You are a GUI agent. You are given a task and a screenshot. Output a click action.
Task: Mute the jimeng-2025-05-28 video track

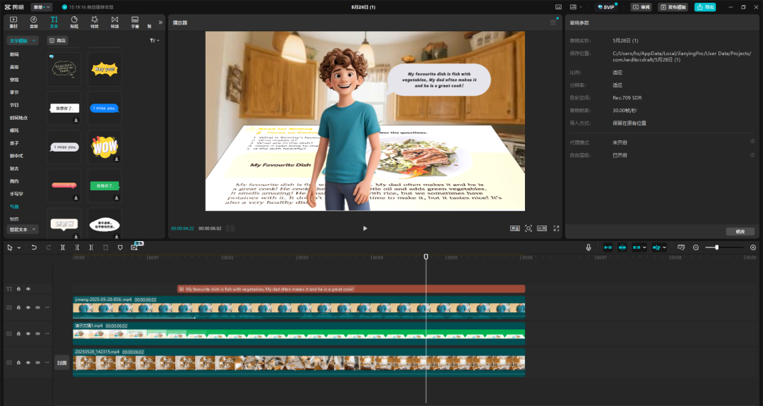(x=37, y=307)
